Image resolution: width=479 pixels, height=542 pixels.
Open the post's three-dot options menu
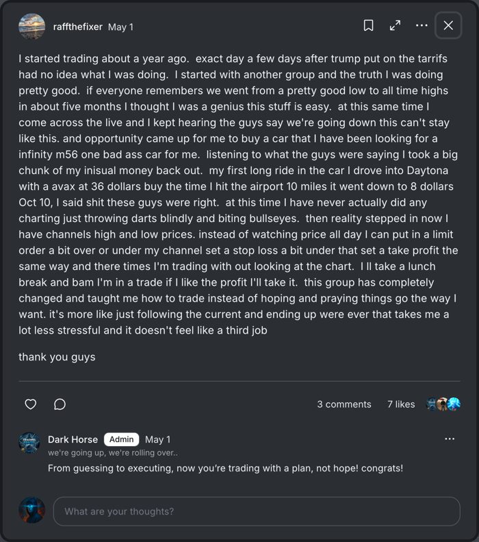pos(422,25)
